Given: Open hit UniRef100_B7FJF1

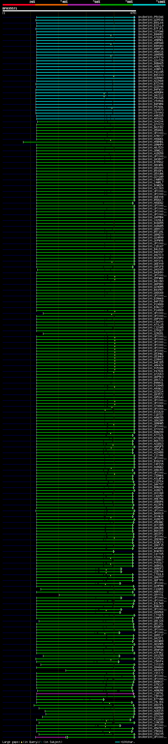Looking at the screenshot, I should [x=151, y=29].
